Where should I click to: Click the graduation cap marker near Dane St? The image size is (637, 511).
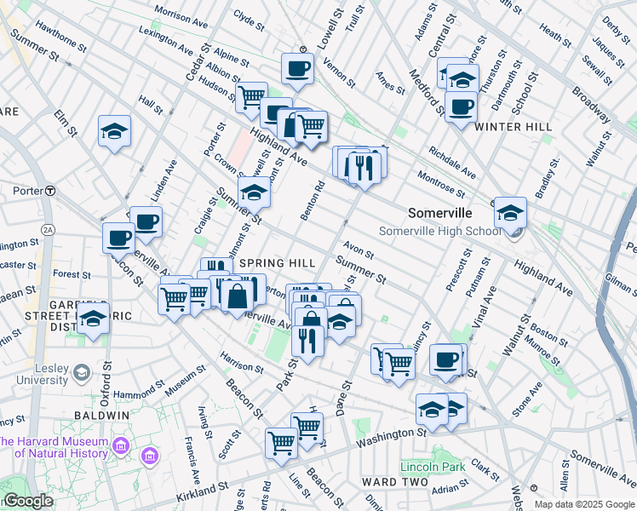[x=340, y=322]
